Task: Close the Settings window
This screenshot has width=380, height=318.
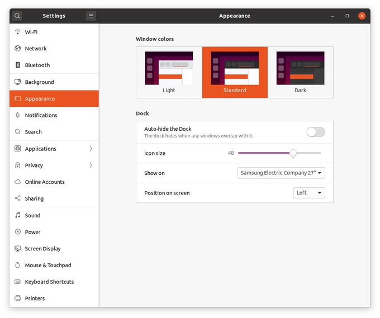Action: (362, 16)
